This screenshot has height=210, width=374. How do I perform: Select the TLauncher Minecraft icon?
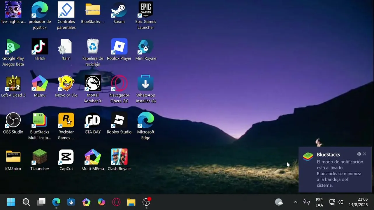coord(40,160)
